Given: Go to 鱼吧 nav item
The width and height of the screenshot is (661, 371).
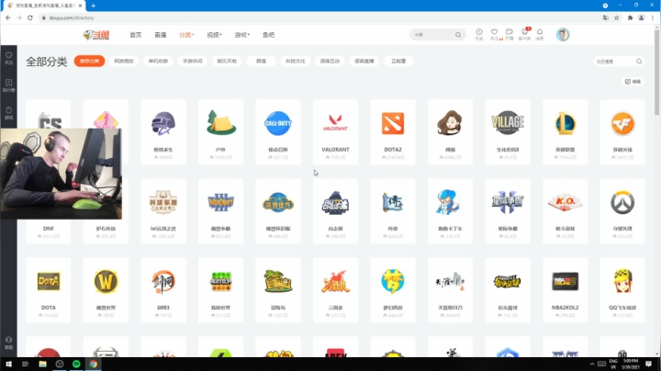Looking at the screenshot, I should pos(268,35).
